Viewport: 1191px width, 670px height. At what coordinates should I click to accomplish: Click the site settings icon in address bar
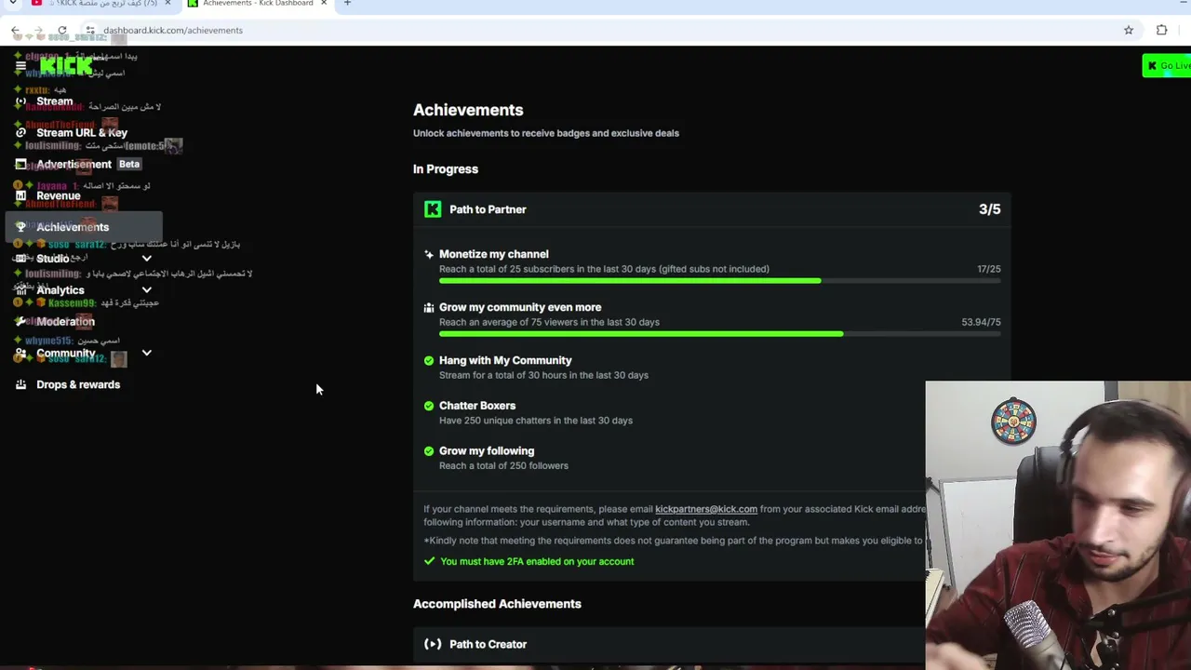click(x=90, y=31)
